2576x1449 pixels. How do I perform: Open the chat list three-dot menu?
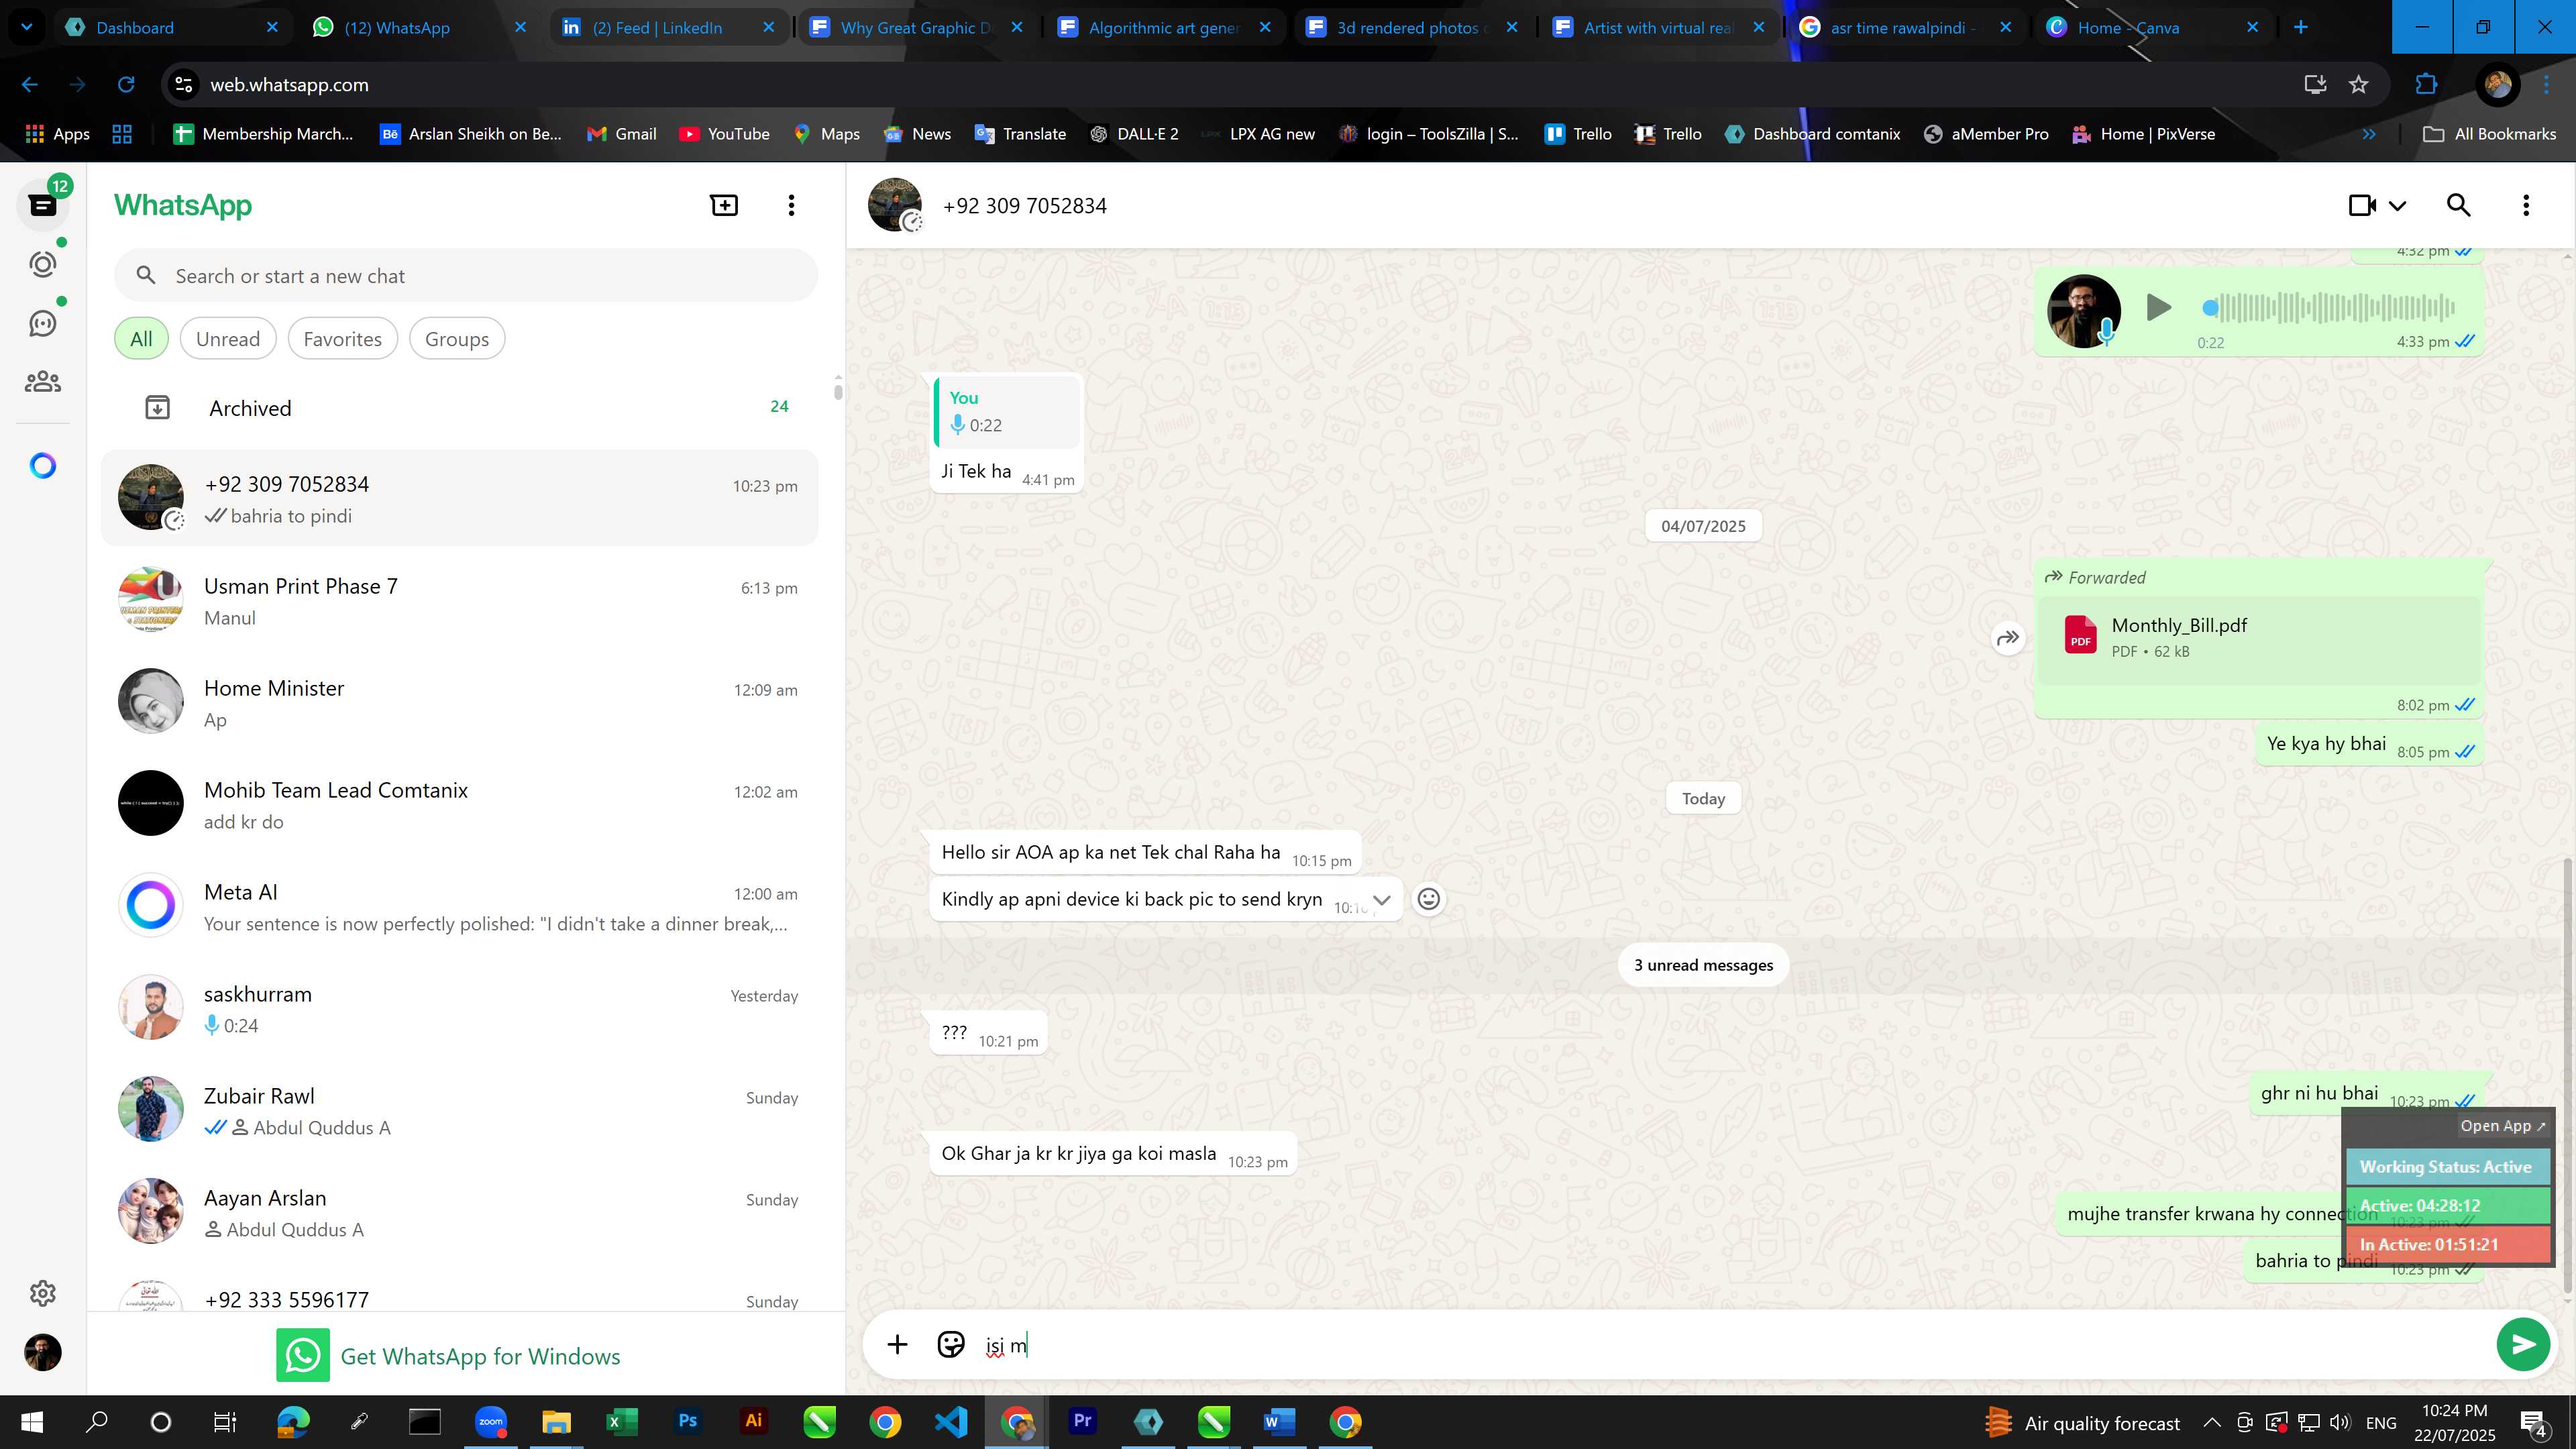point(791,205)
